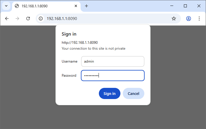Reload the current page
The width and height of the screenshot is (206, 129).
click(28, 19)
